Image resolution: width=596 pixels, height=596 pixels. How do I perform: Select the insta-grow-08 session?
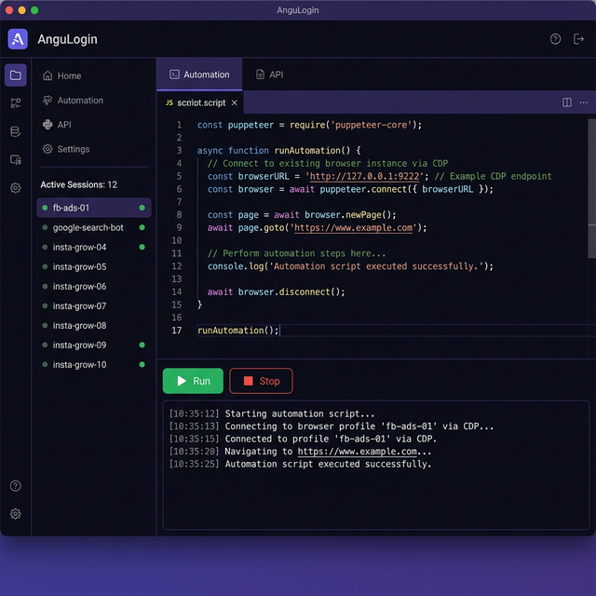(94, 325)
